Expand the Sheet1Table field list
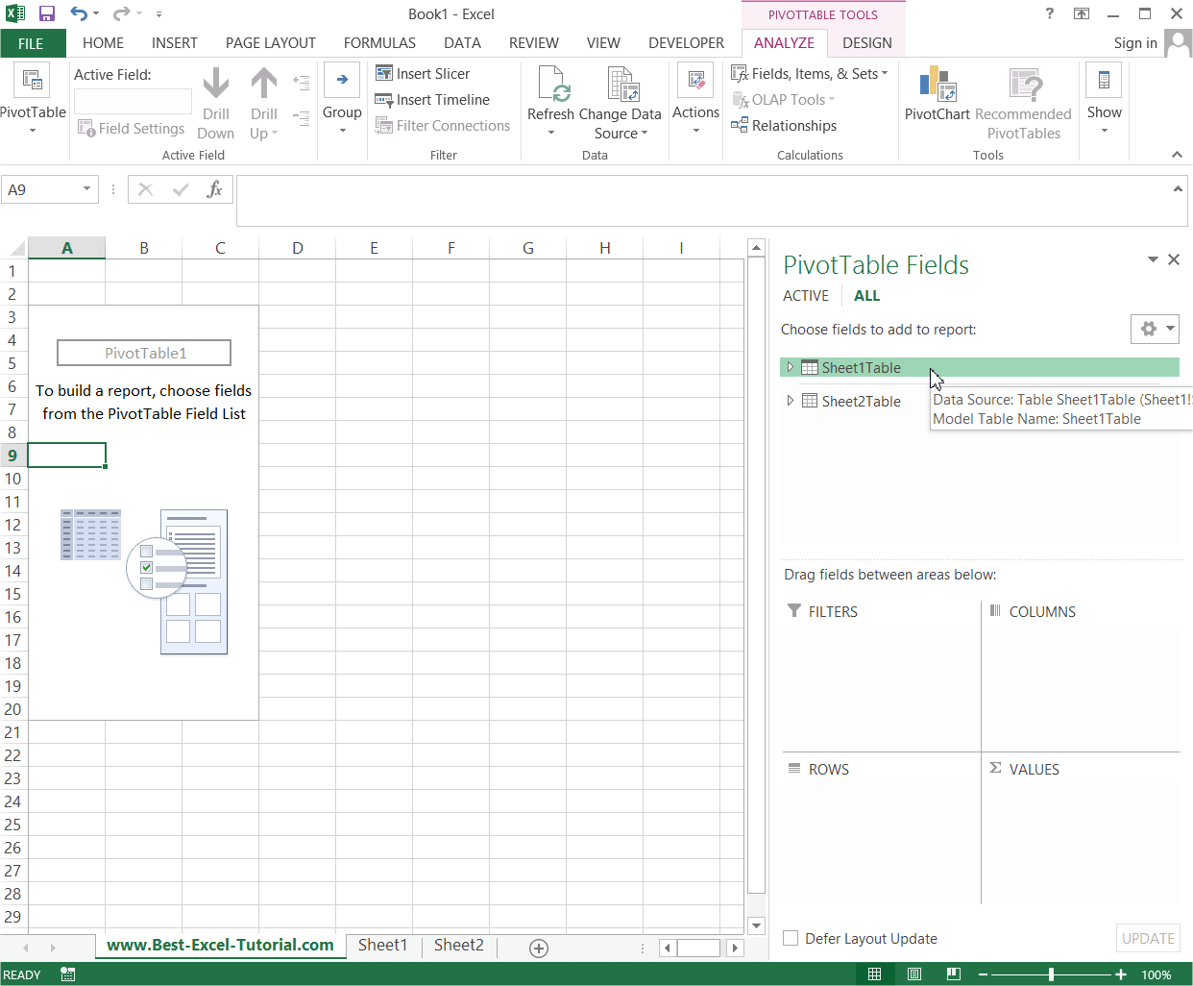The height and width of the screenshot is (986, 1193). [x=790, y=367]
